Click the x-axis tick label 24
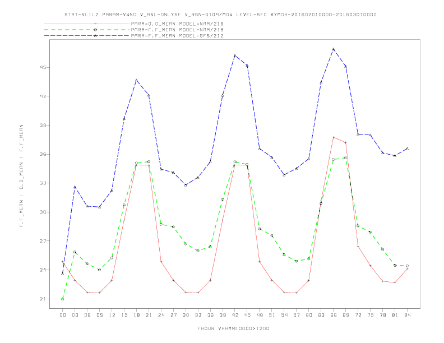 [x=161, y=315]
